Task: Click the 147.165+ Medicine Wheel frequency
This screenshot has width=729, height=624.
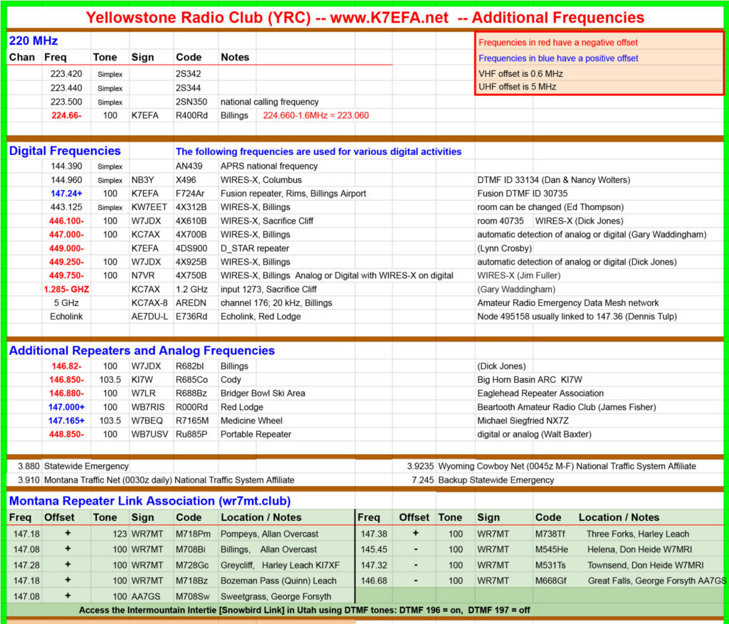Action: [x=66, y=421]
